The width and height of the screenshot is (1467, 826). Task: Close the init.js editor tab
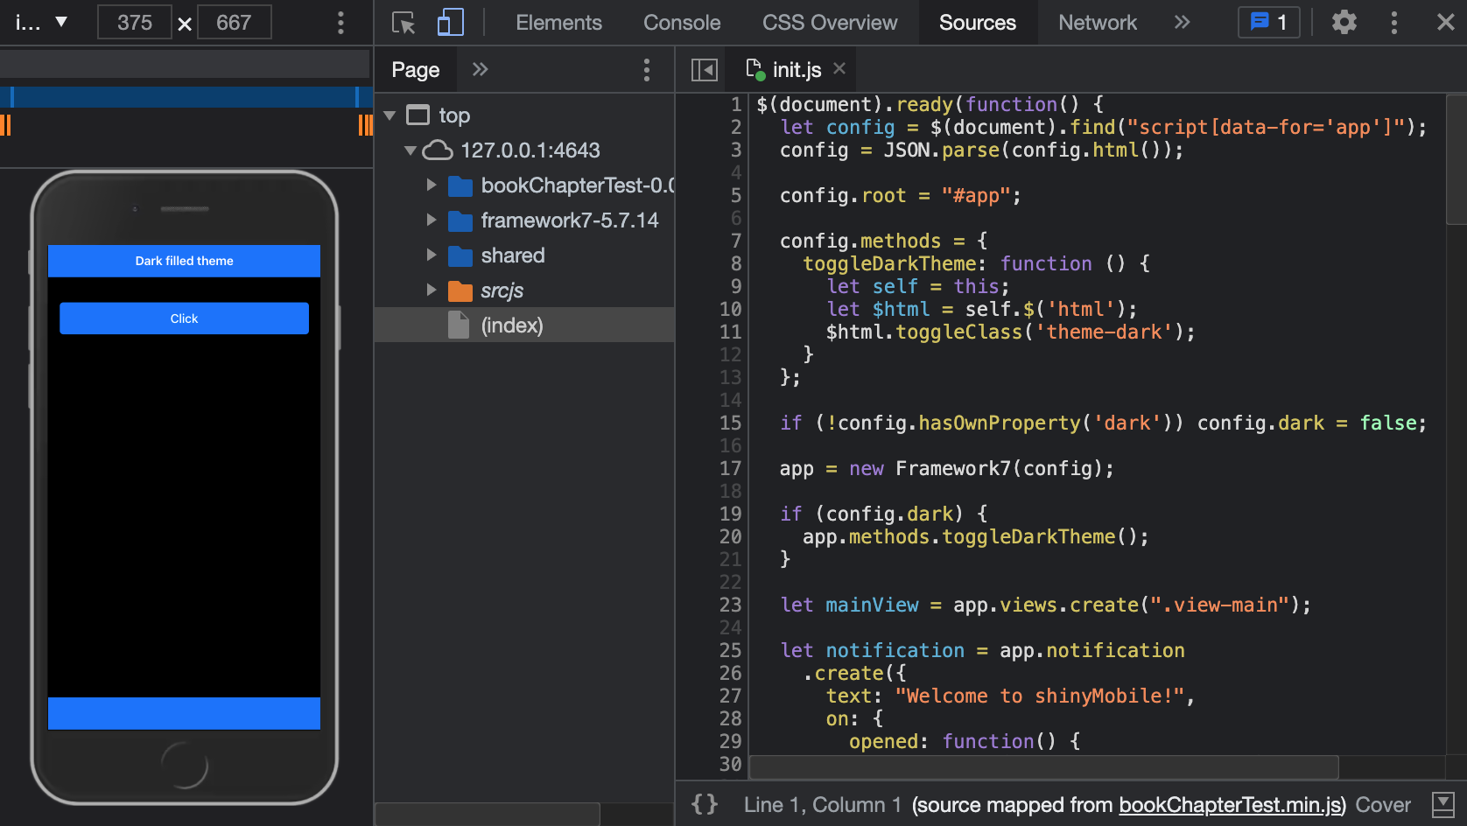(839, 68)
